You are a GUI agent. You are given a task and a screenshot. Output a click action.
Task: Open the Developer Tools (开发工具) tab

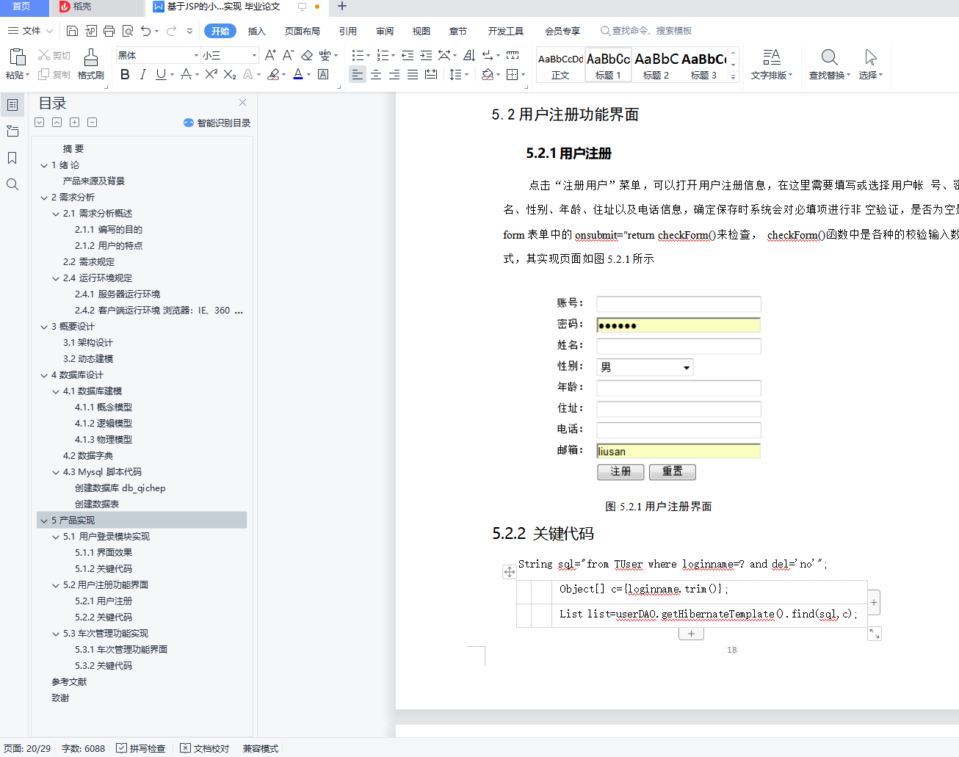[506, 31]
